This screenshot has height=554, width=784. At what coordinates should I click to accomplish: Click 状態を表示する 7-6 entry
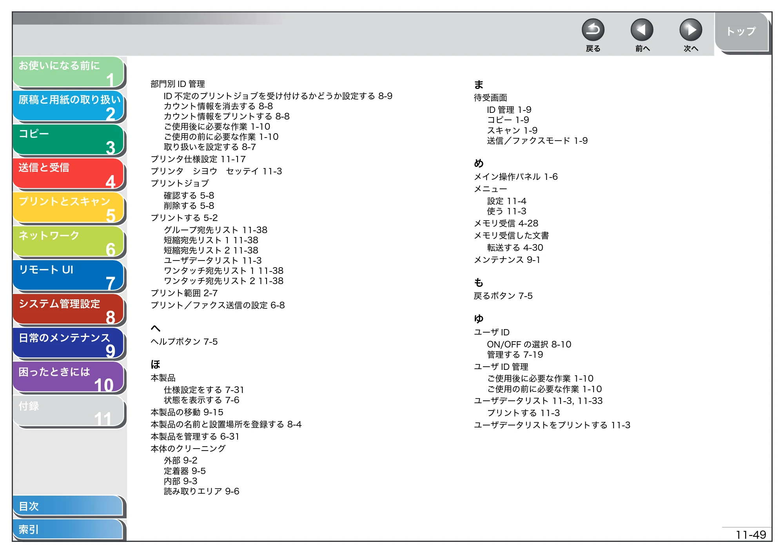[x=201, y=400]
